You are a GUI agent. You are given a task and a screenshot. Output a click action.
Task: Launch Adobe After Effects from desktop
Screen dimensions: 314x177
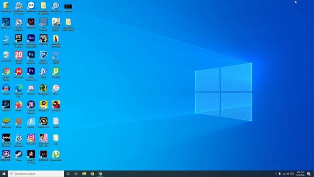(31, 38)
